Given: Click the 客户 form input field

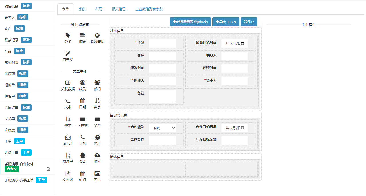Looking at the screenshot, I should point(162,56).
